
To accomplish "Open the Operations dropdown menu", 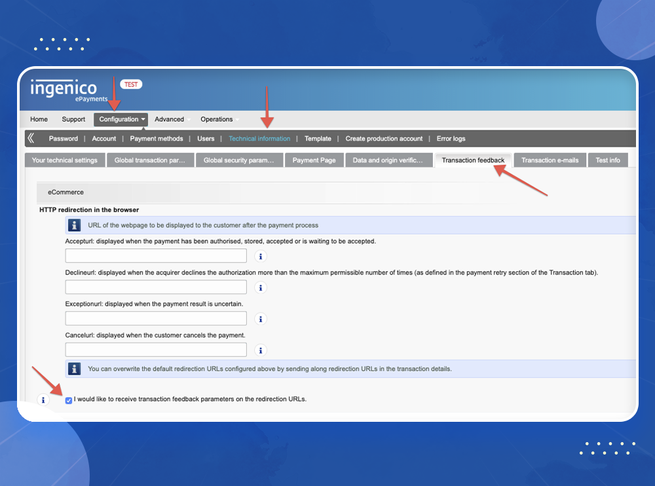I will (x=217, y=119).
